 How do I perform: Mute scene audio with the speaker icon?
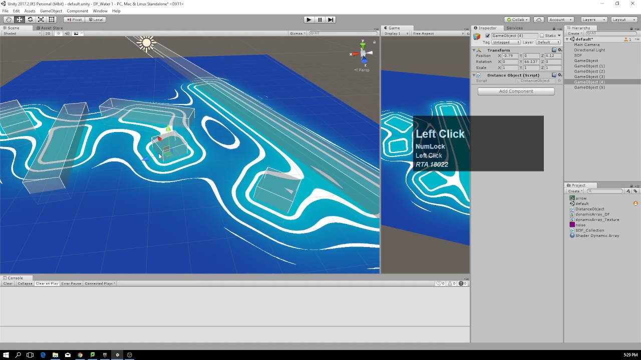(67, 33)
